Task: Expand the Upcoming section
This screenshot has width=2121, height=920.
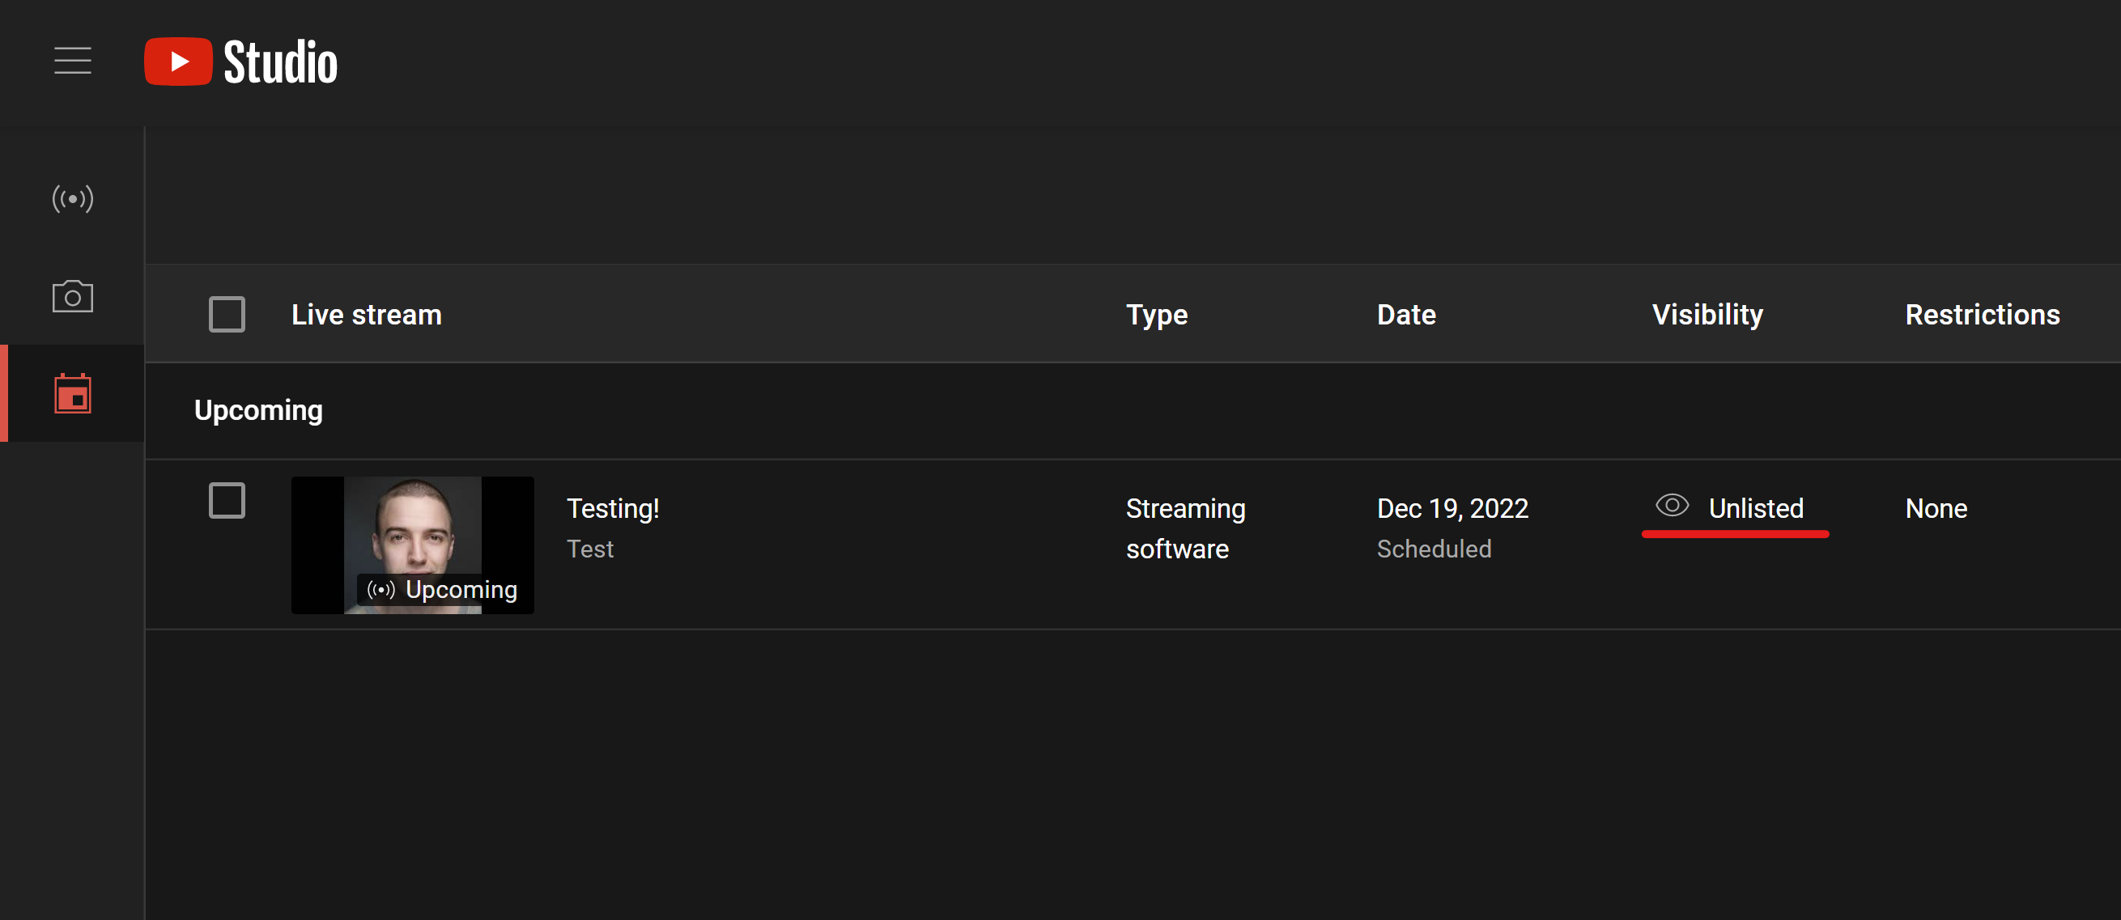Action: (x=258, y=409)
